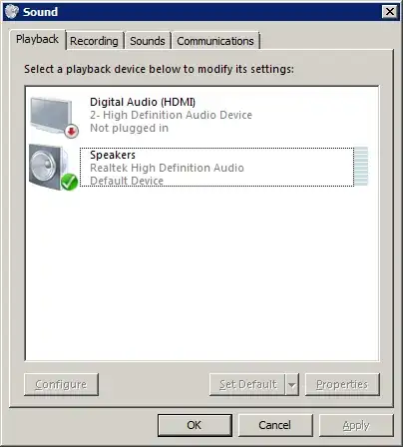
Task: Confirm with the OK button
Action: (x=195, y=425)
